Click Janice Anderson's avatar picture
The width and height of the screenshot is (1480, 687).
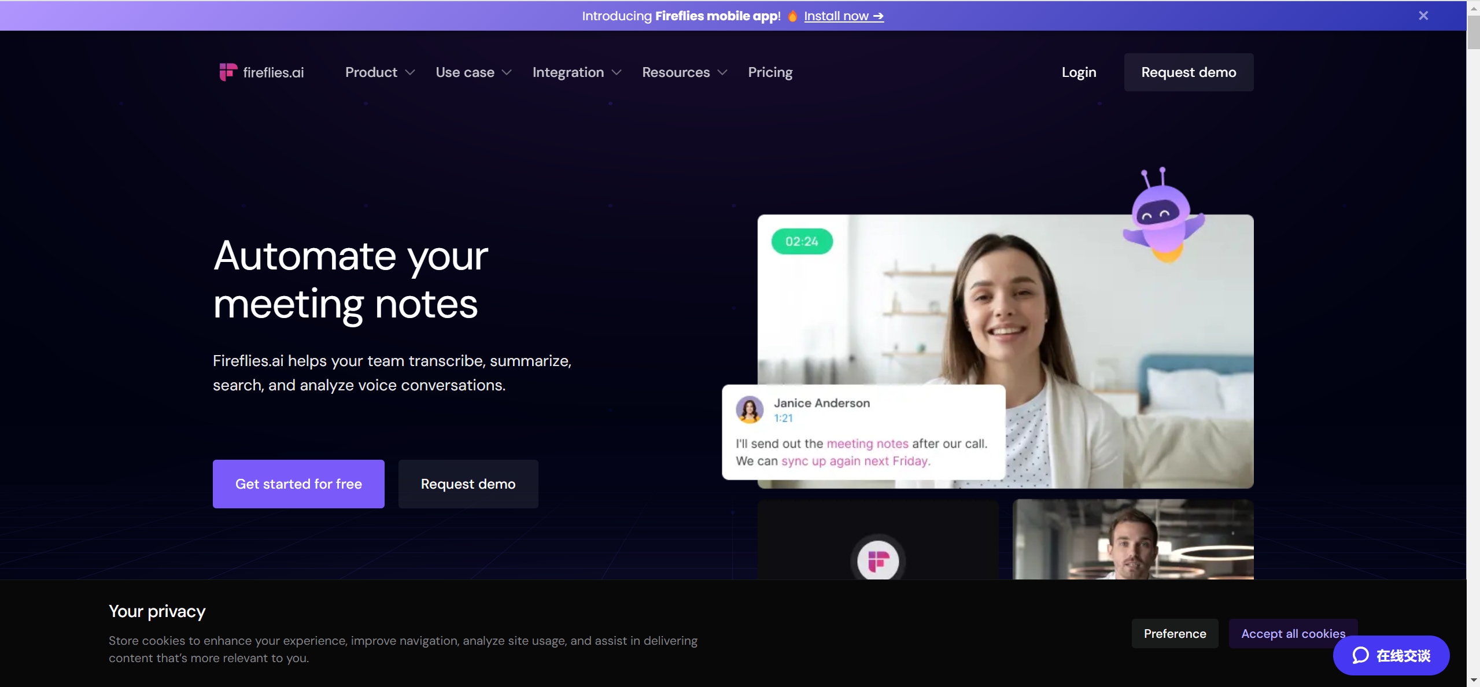(750, 409)
